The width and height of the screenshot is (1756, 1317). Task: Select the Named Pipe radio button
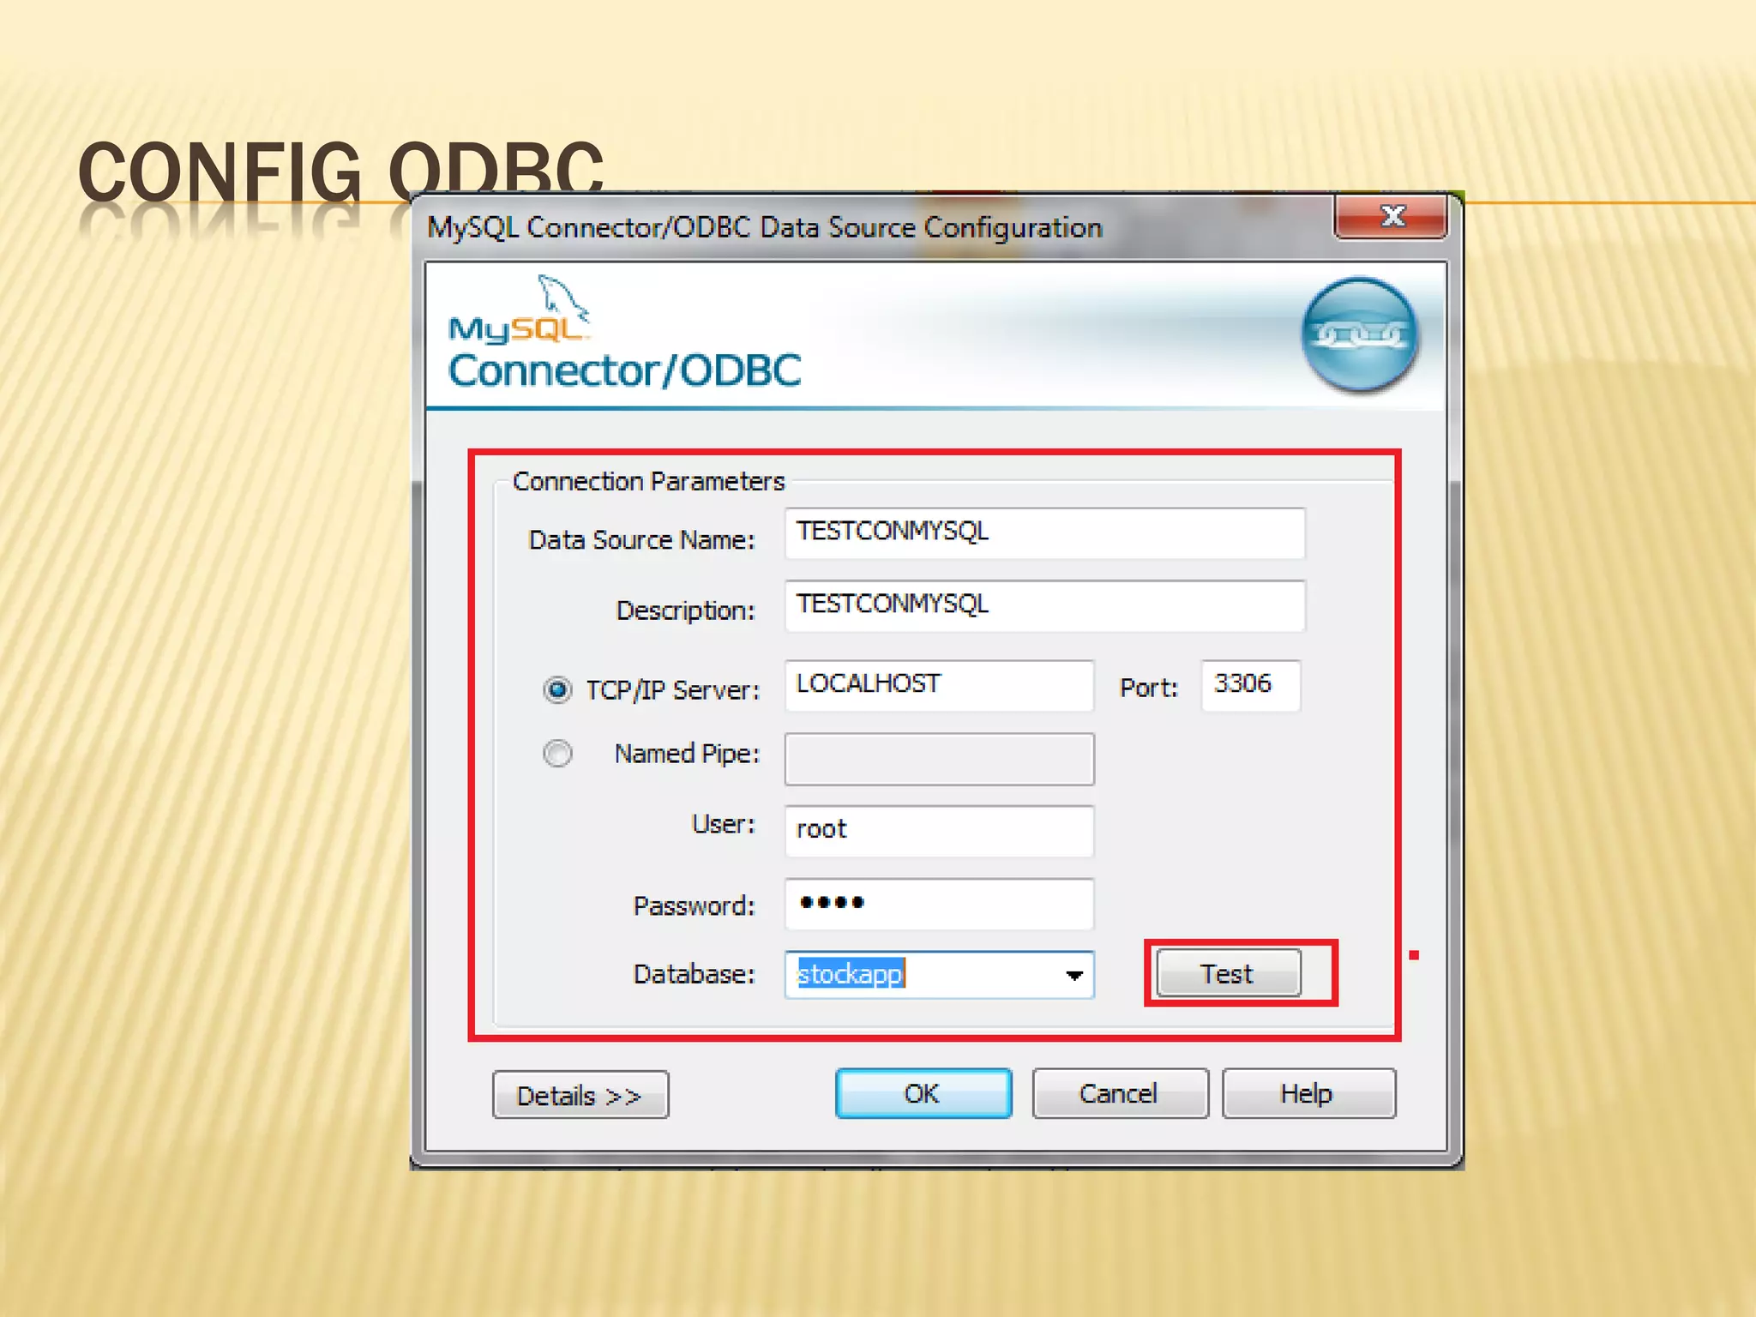[x=557, y=754]
